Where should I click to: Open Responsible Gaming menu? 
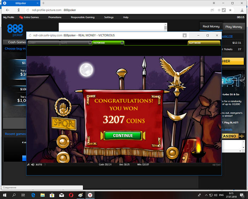[x=83, y=17]
